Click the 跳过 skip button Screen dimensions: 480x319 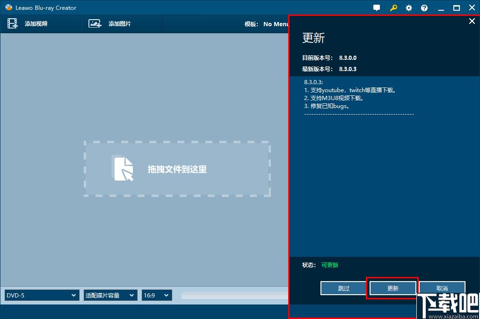(x=343, y=288)
